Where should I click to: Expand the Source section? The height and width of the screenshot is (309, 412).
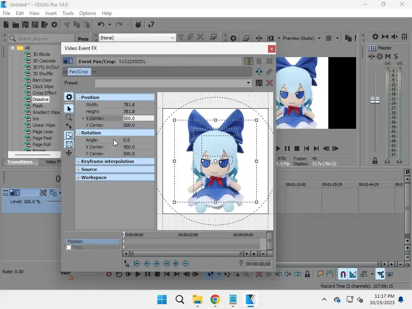click(78, 169)
